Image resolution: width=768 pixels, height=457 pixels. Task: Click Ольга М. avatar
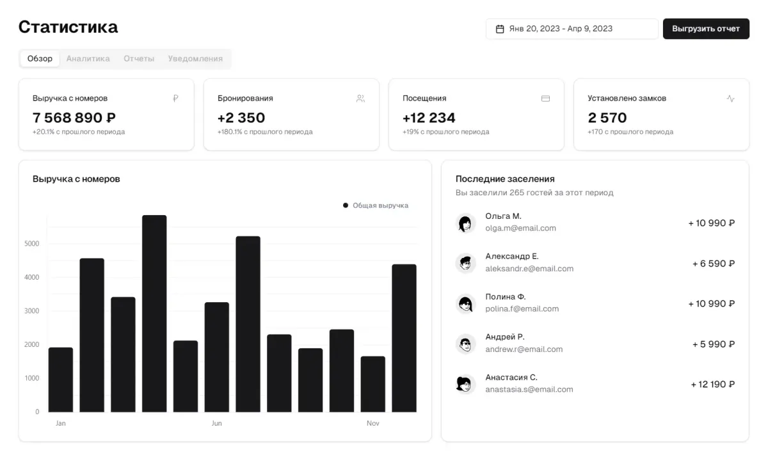pos(465,223)
